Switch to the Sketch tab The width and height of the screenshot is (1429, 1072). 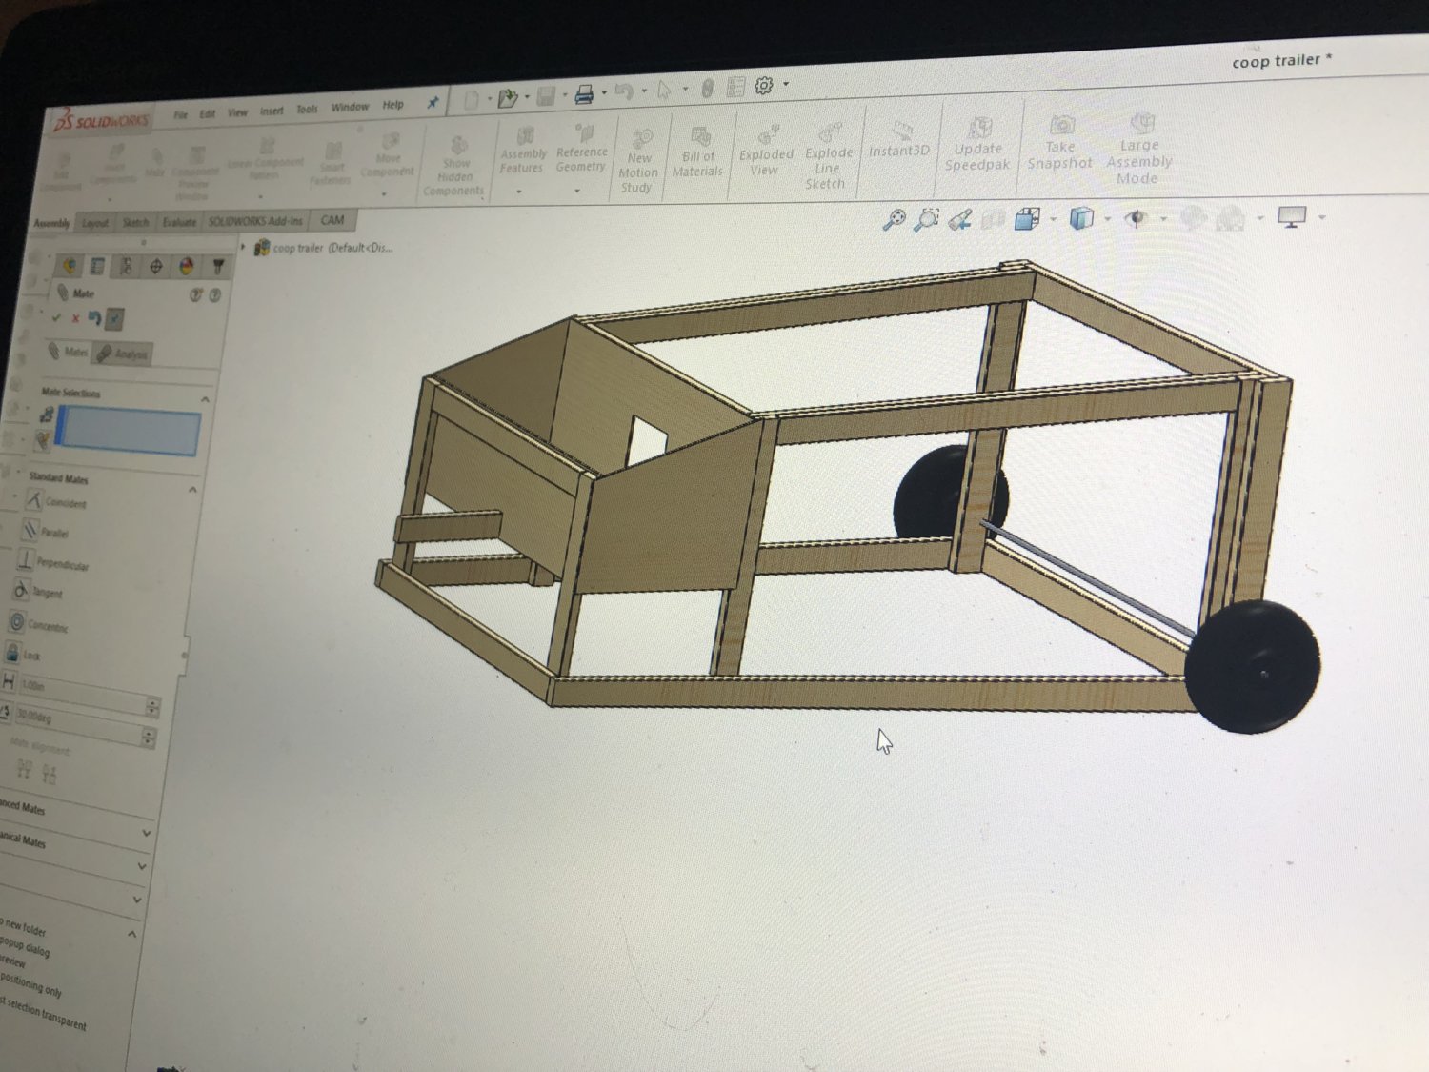[135, 222]
